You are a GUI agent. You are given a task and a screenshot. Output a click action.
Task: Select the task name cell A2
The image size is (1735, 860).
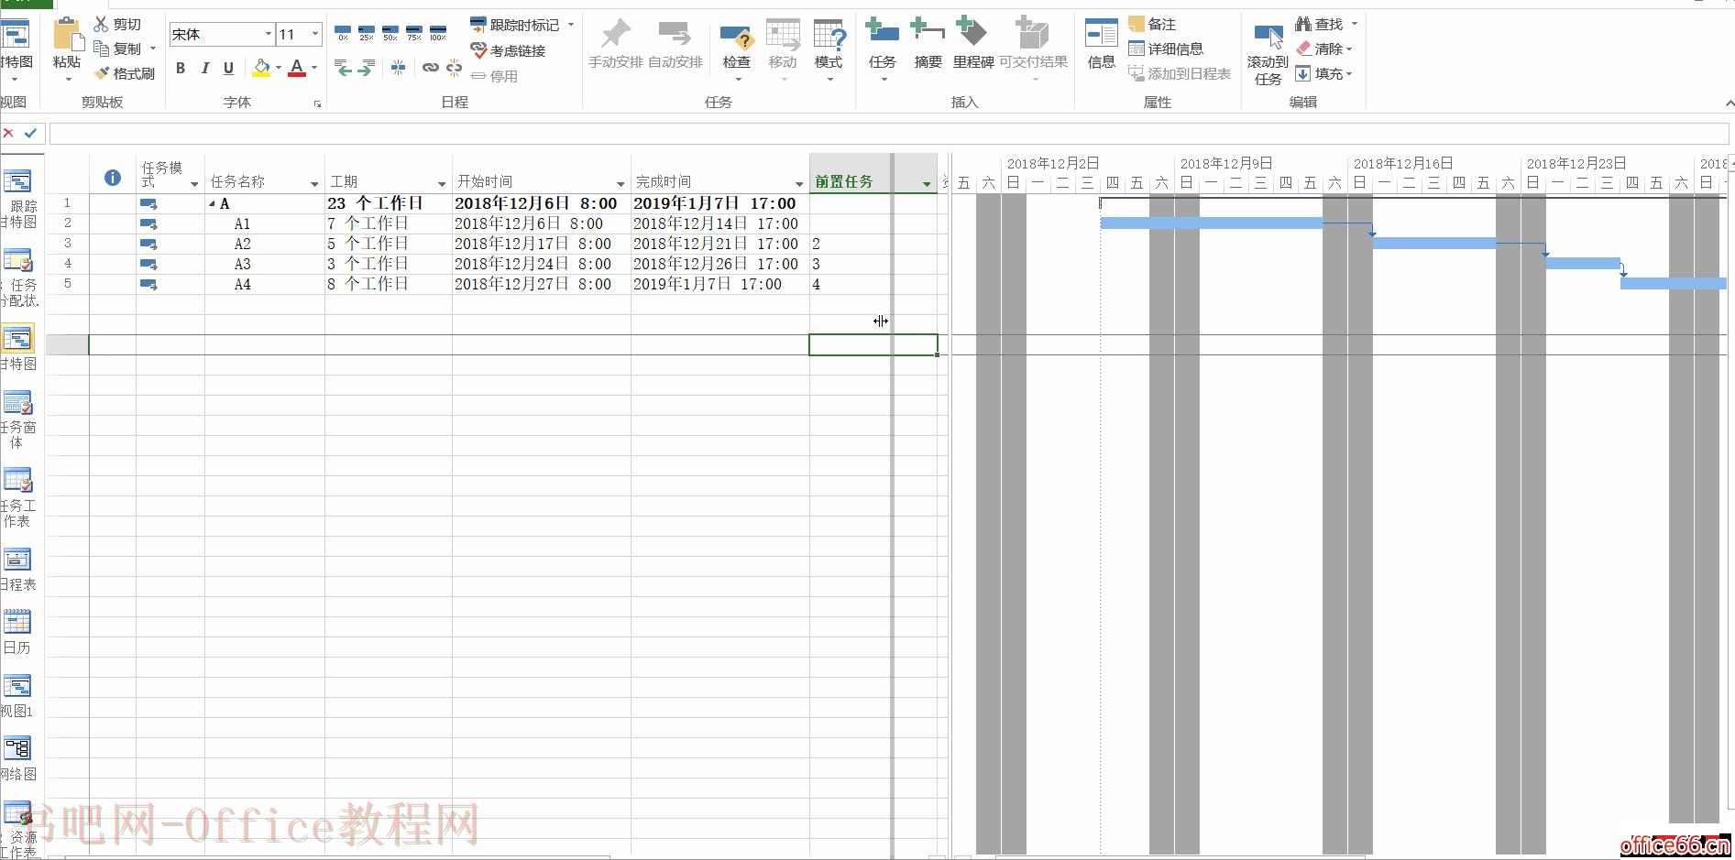click(265, 244)
